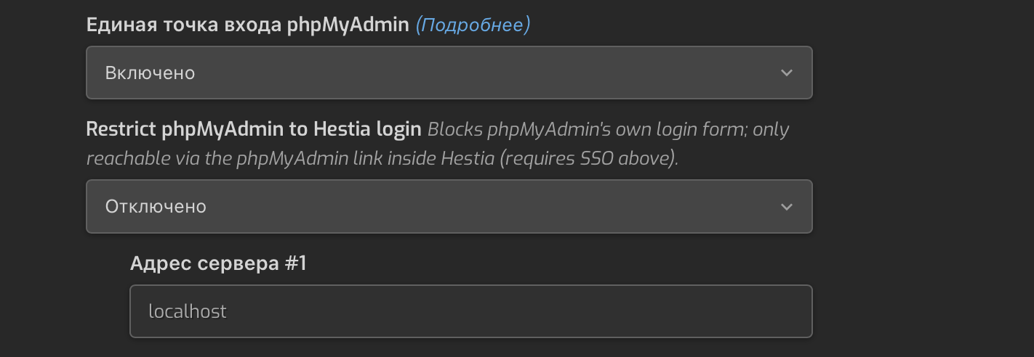Click the italic hint about blocking phpMyAdmin's login form
The width and height of the screenshot is (1034, 357).
tap(438, 144)
